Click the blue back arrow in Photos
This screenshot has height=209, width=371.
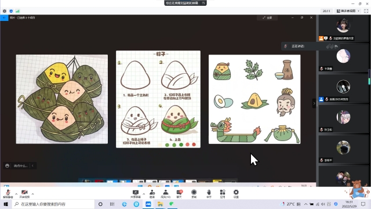coord(4,17)
